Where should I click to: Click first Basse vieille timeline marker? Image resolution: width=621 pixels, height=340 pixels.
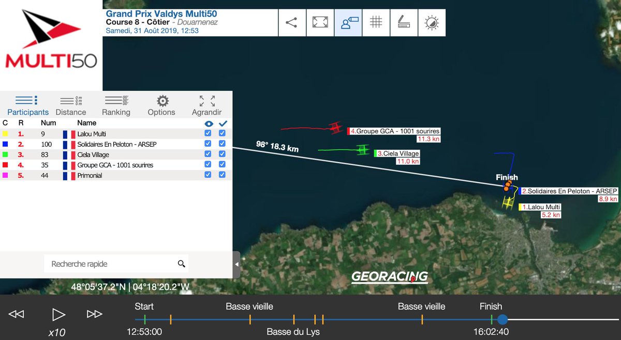click(250, 319)
